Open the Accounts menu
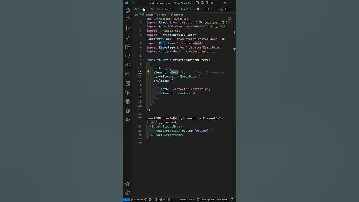This screenshot has height=202, width=359. 128,184
